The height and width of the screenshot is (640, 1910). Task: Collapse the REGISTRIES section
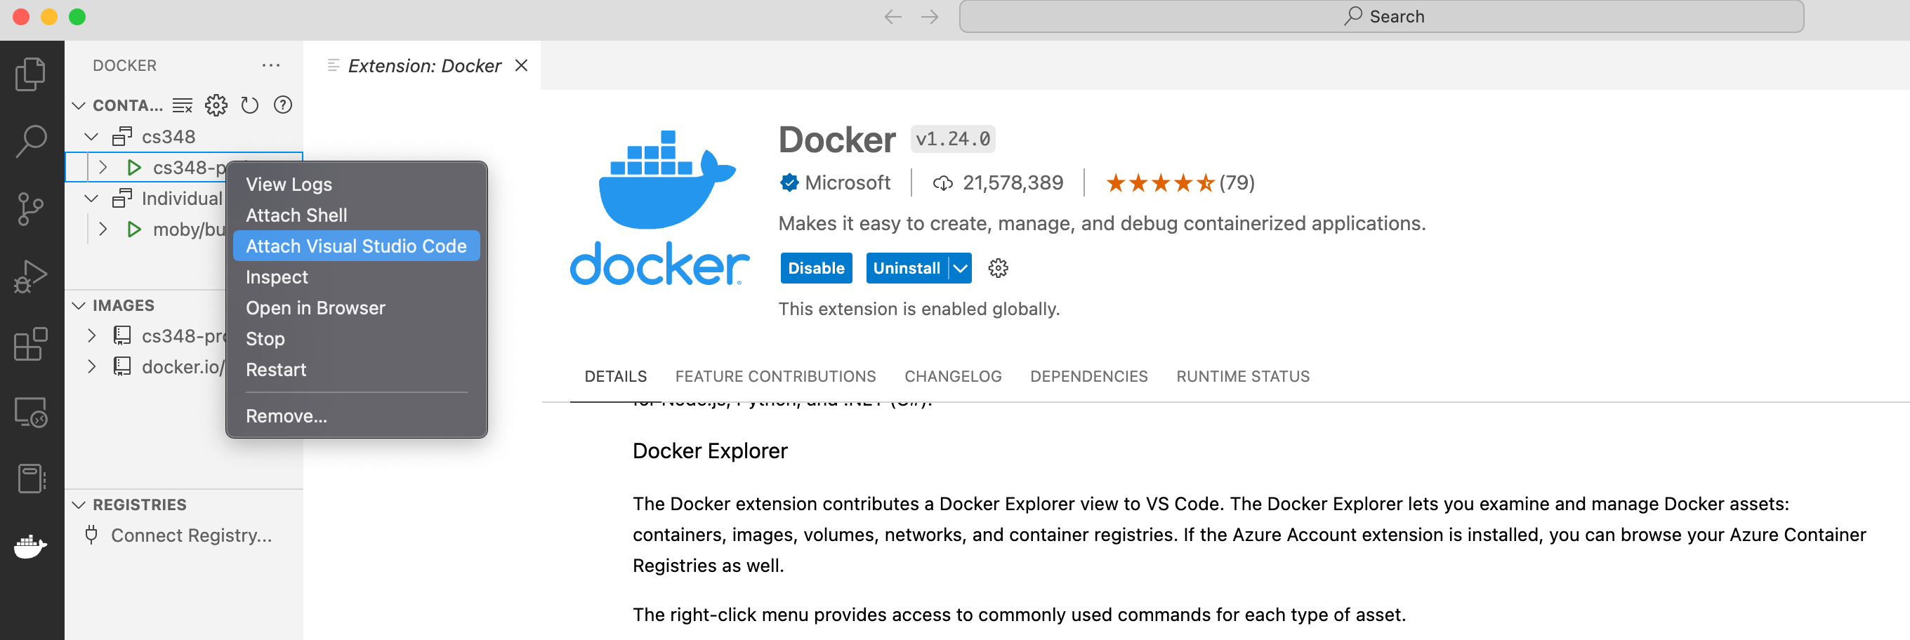[79, 505]
